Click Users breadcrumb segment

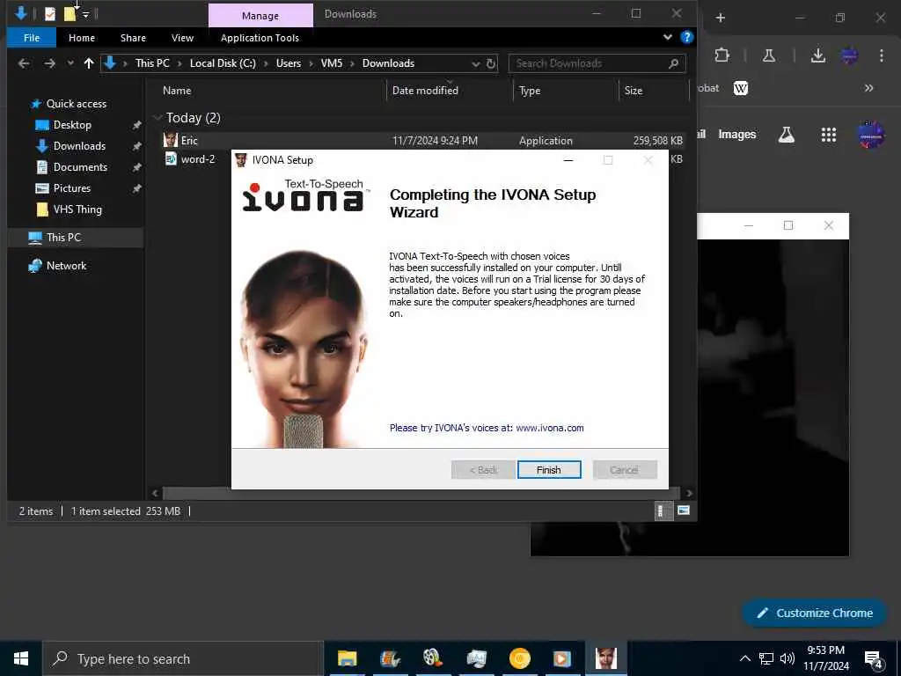pyautogui.click(x=289, y=63)
